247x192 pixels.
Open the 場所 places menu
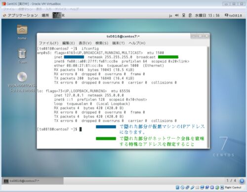(45, 15)
